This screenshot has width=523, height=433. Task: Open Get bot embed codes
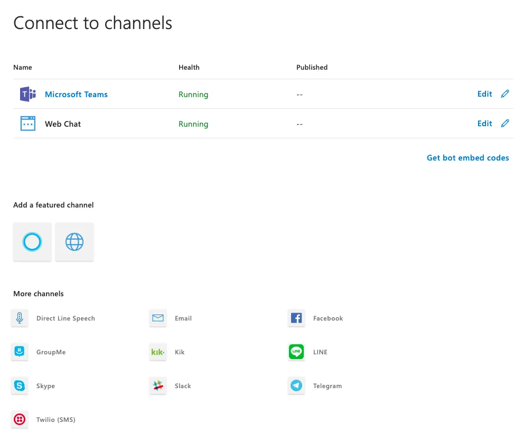pos(468,158)
